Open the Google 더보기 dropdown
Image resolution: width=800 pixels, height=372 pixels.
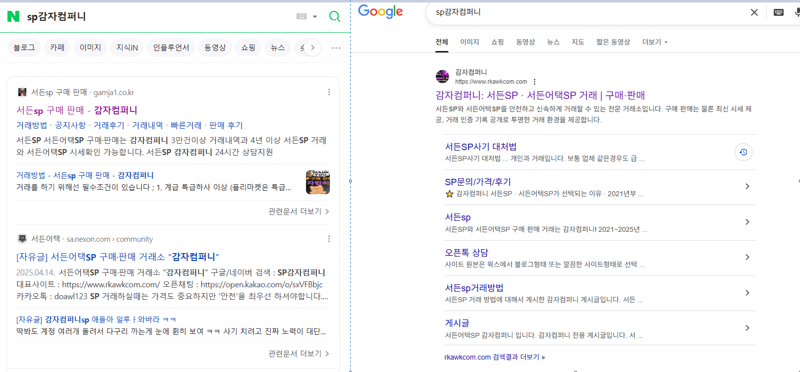point(655,42)
